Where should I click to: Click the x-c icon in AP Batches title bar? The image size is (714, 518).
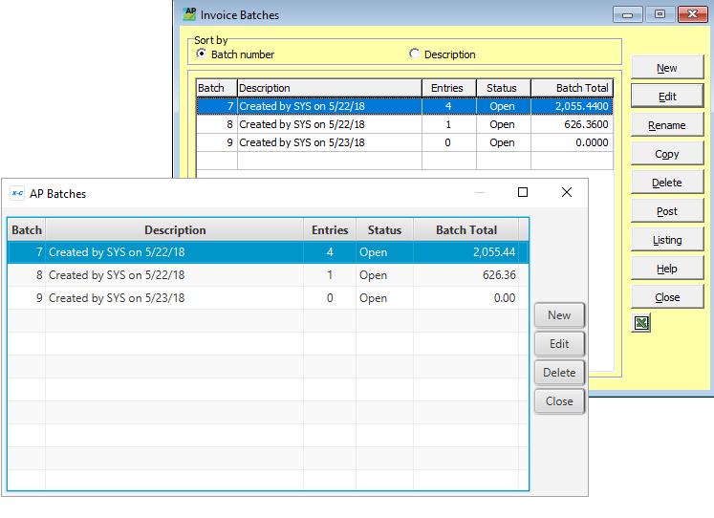17,193
